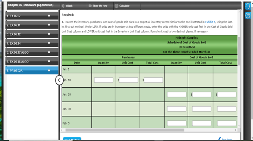Collapse the sidebar with the left chevron

pyautogui.click(x=59, y=80)
